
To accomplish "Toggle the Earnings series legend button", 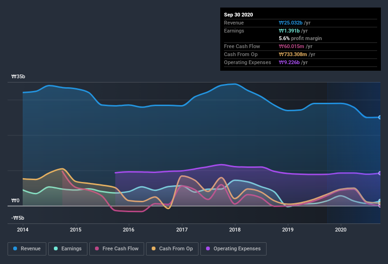I will click(68, 249).
